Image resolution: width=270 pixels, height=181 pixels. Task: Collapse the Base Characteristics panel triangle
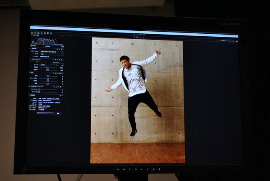[x=31, y=49]
